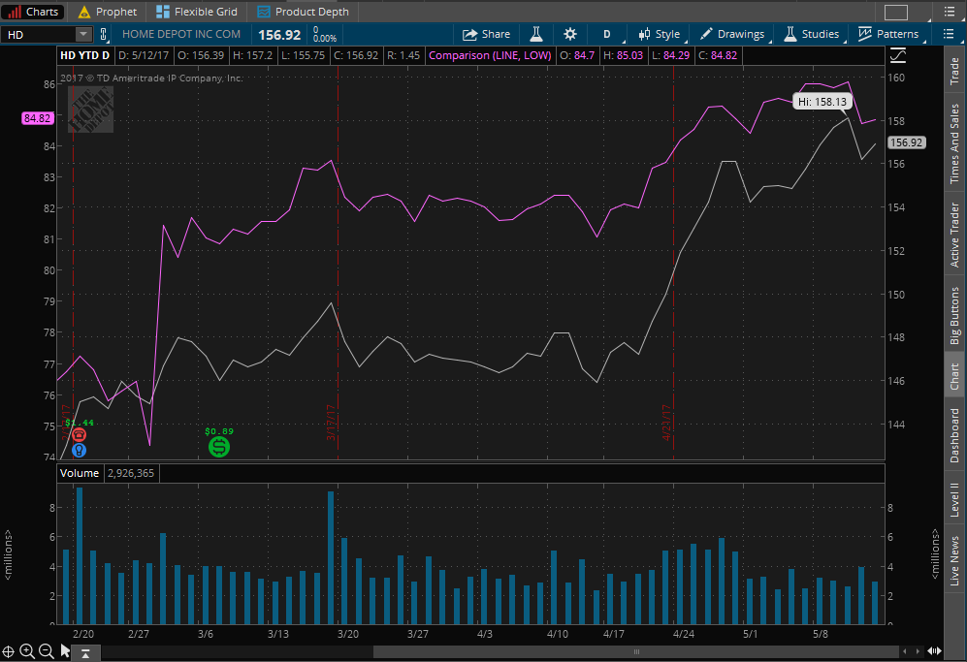
Task: Click the pink 84.82 comparison price tag
Action: click(38, 118)
